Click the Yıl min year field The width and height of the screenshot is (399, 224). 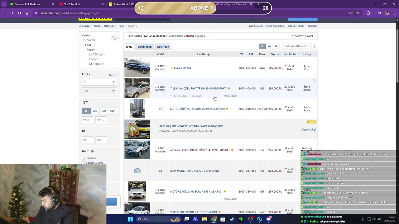[x=87, y=140]
